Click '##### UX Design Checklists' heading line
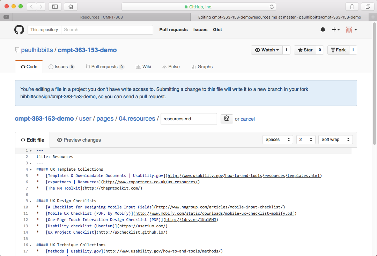Viewport: 377px width, 256px height. tap(66, 201)
